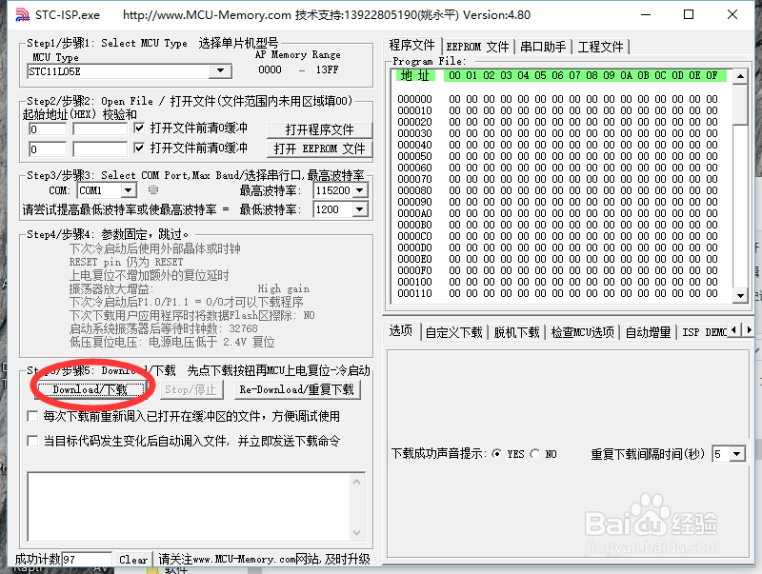Viewport: 762px width, 574px height.
Task: Toggle clear buffer checkbox for EEPROM file
Action: [139, 148]
